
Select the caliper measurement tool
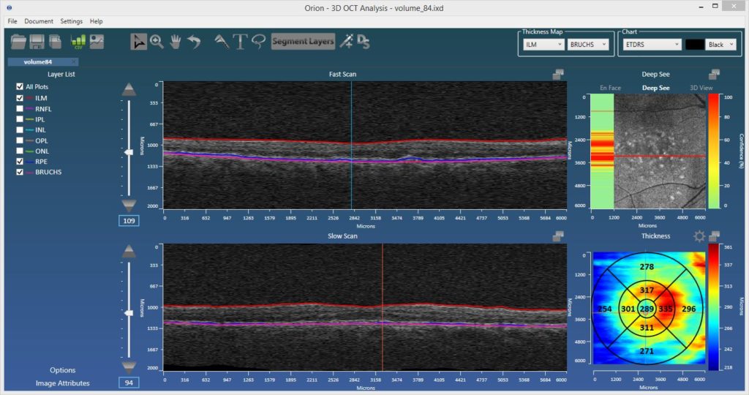point(221,42)
